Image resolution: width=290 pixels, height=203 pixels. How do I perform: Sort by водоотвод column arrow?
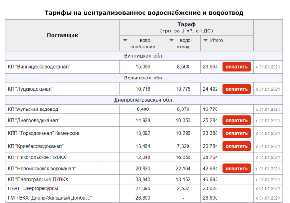(172, 40)
